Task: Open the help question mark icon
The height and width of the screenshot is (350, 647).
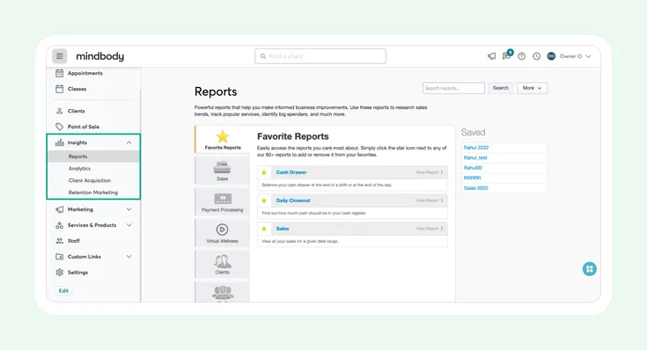Action: [521, 56]
